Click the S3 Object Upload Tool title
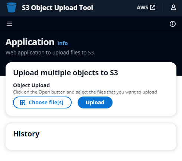 [57, 8]
